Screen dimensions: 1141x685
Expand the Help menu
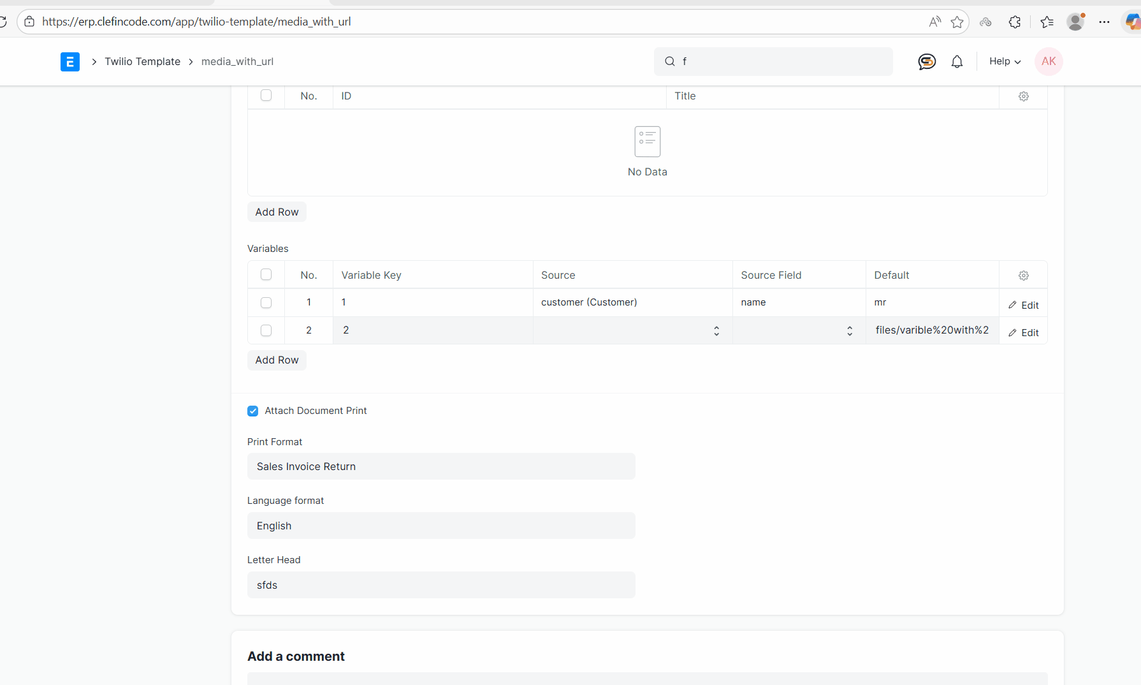pos(1005,62)
